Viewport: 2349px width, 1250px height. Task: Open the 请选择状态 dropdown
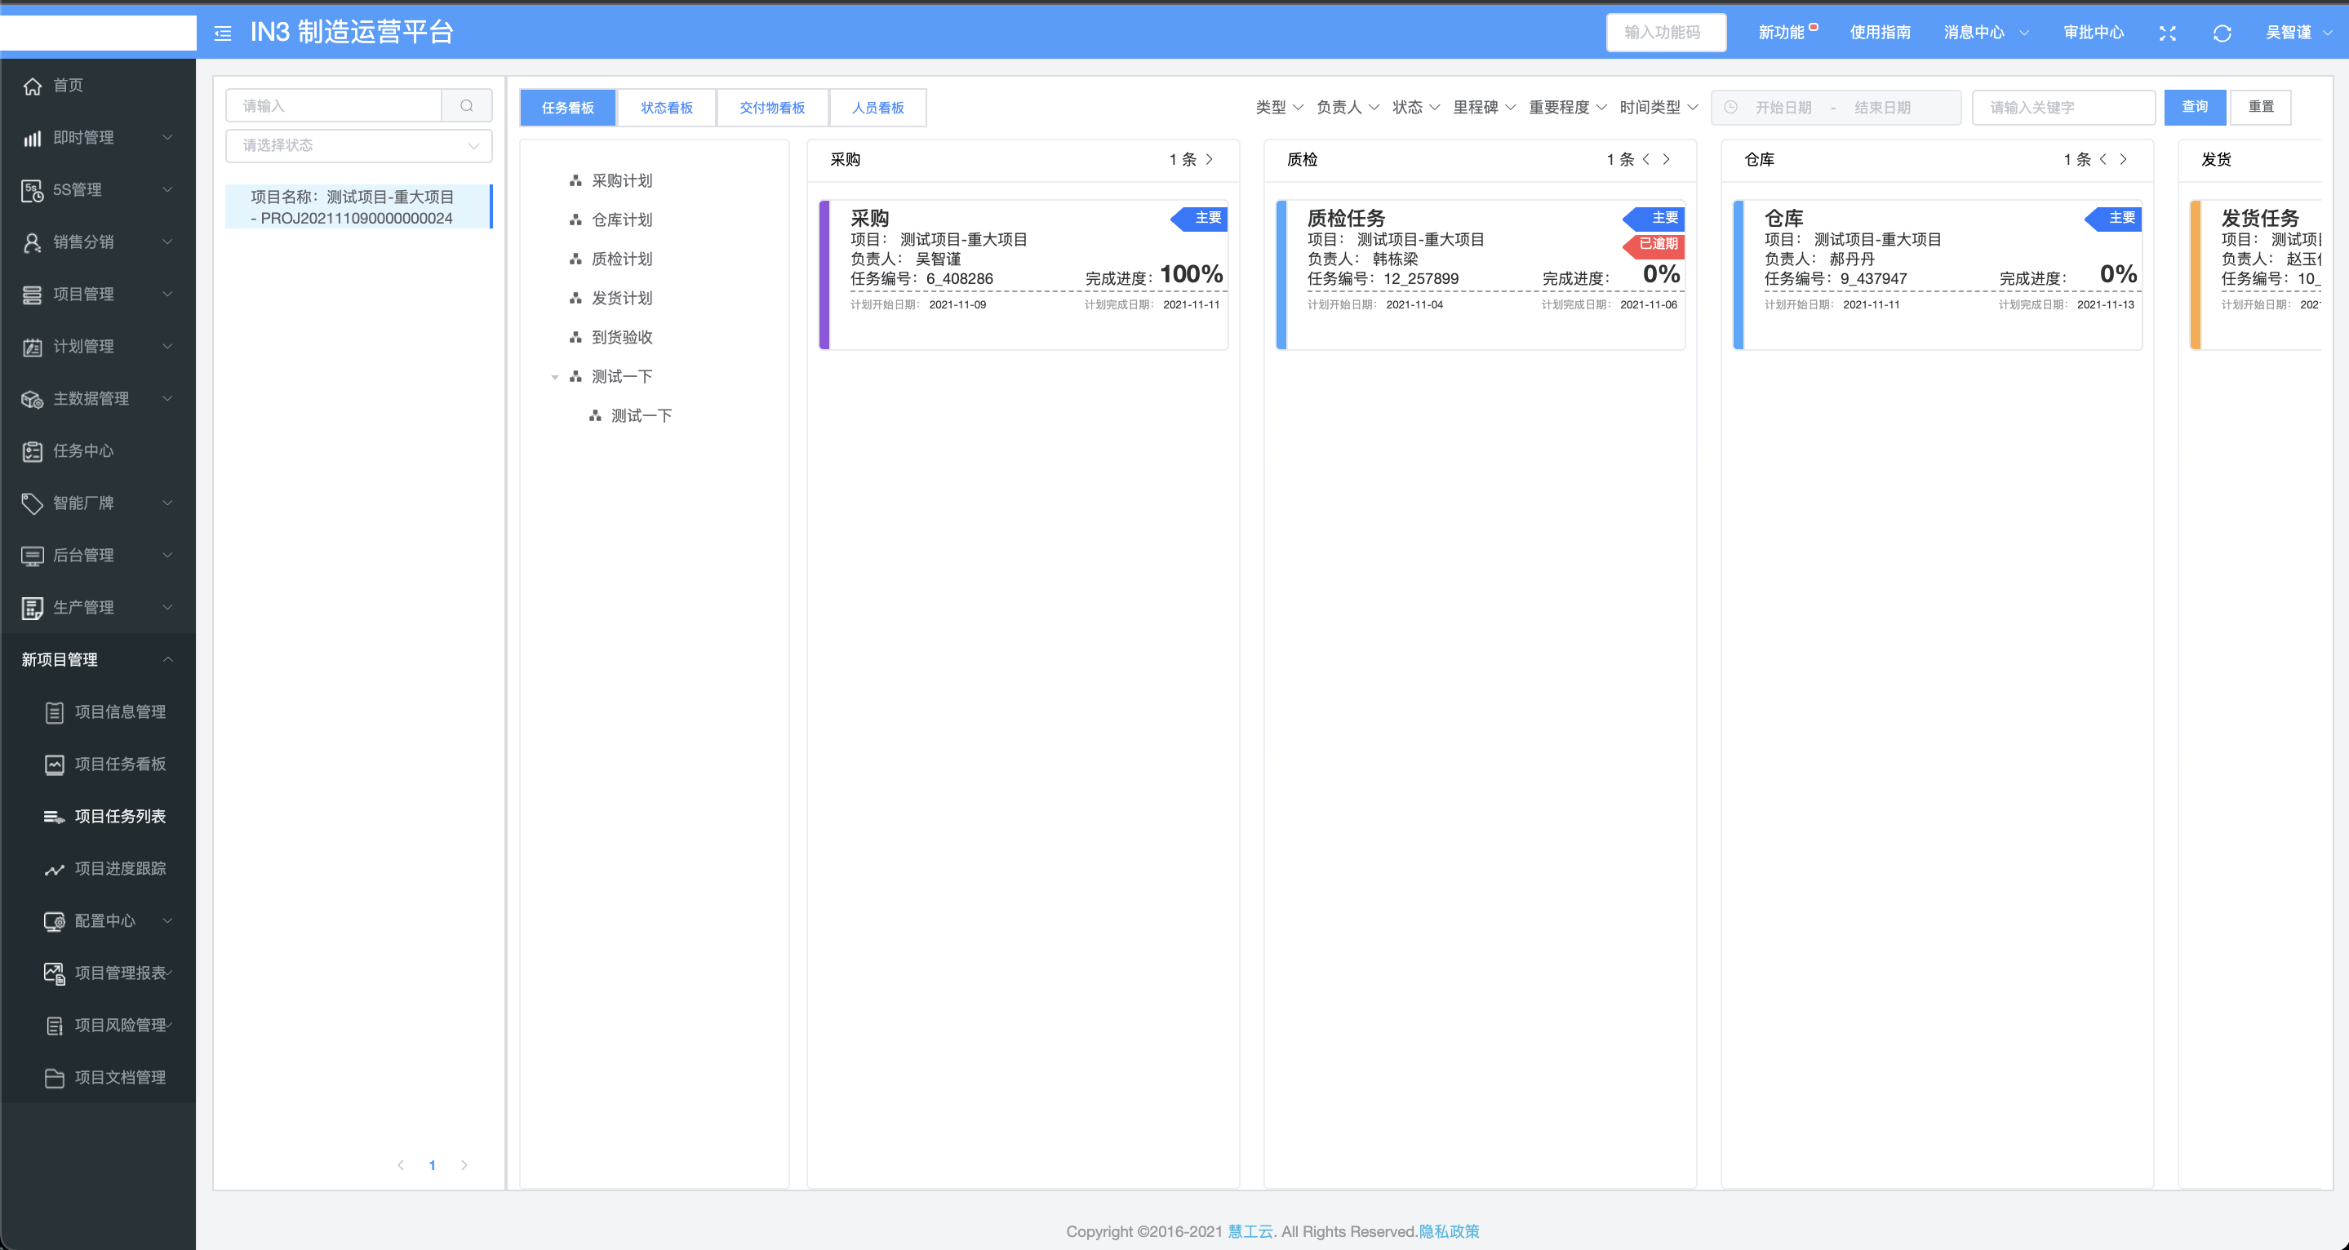358,146
